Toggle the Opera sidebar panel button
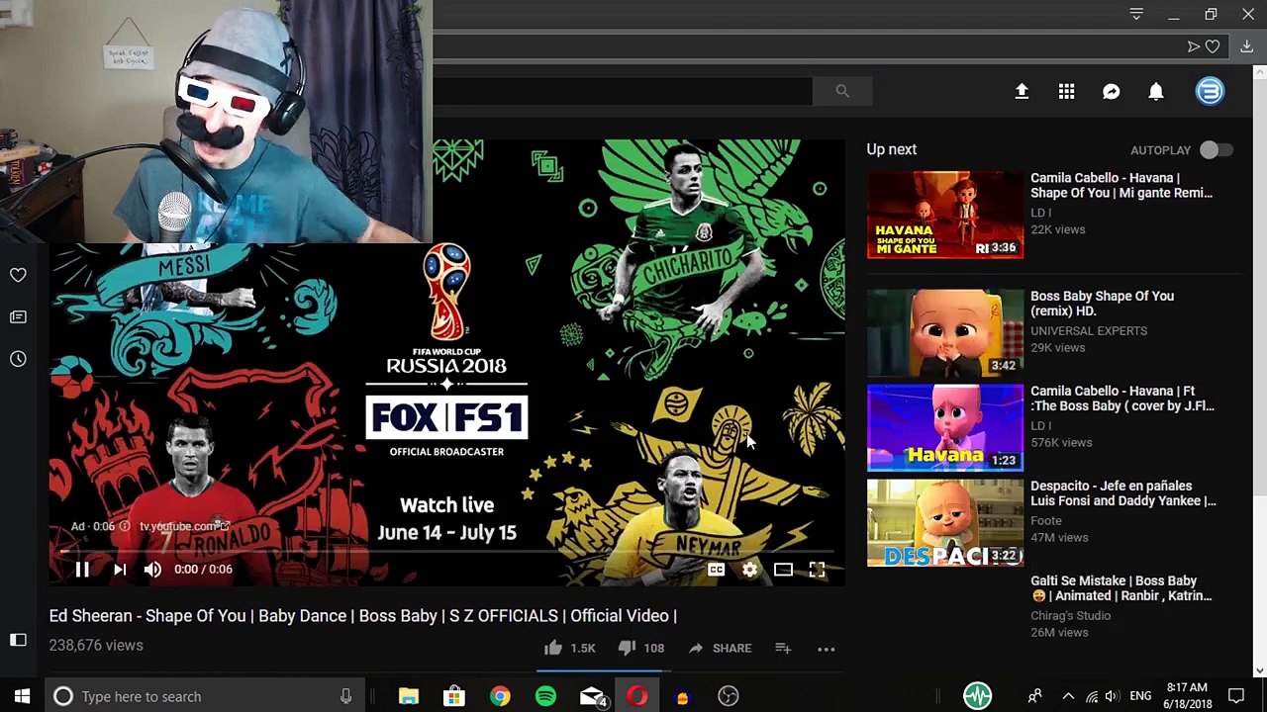The height and width of the screenshot is (712, 1267). (18, 640)
